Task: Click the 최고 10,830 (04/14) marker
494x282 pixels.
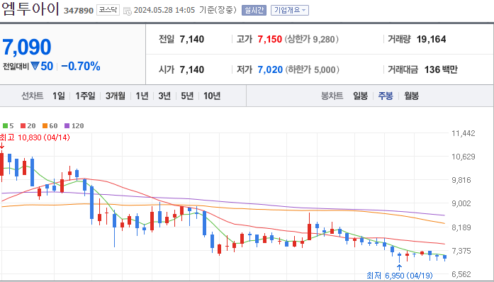Action: click(35, 137)
